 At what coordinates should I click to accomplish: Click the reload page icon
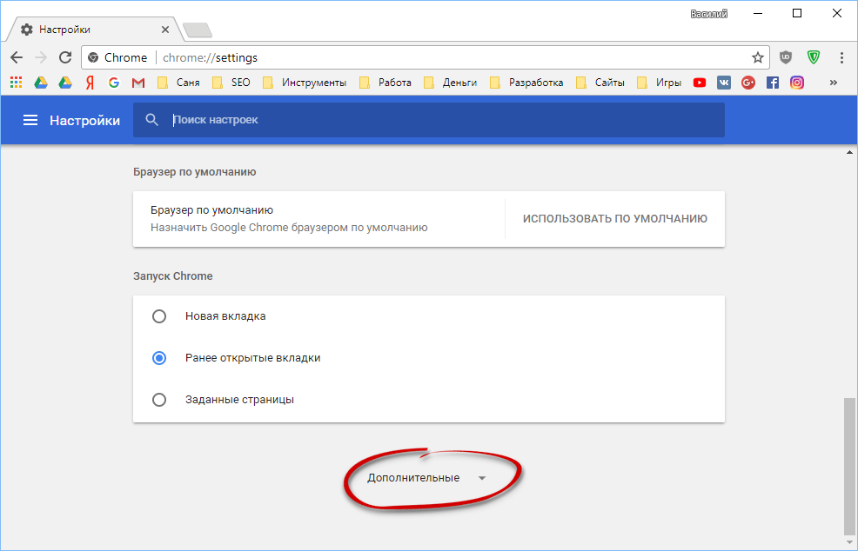[65, 57]
